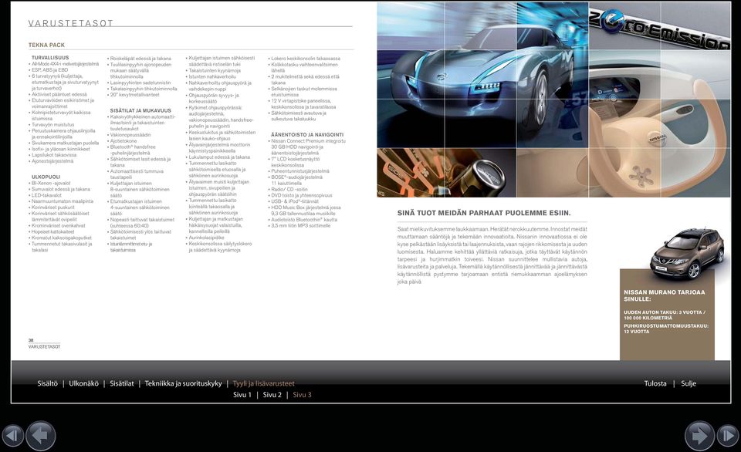741x452 pixels.
Task: Switch to Sivu 1
Action: [242, 395]
